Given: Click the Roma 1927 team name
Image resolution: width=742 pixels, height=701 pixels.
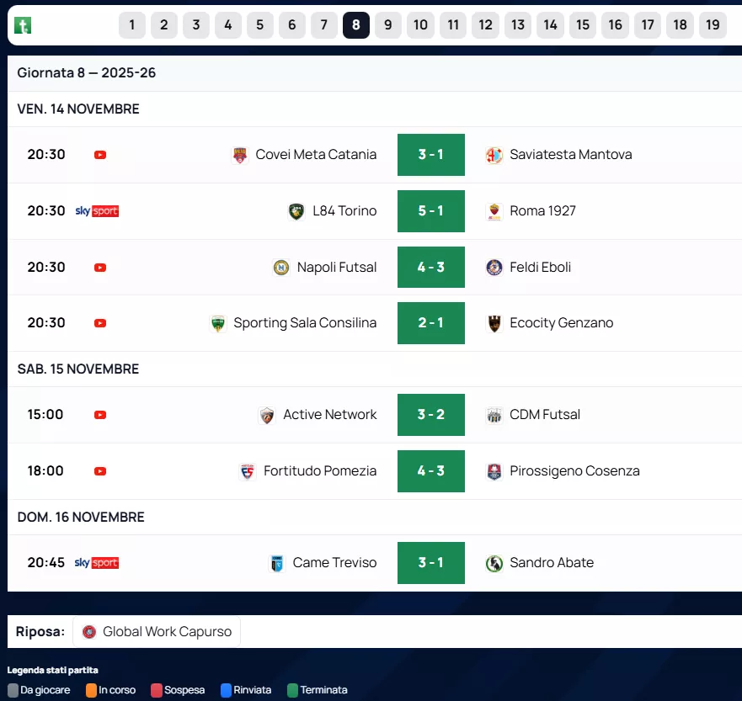Looking at the screenshot, I should coord(542,211).
